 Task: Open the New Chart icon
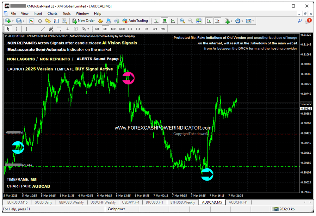tap(8, 21)
